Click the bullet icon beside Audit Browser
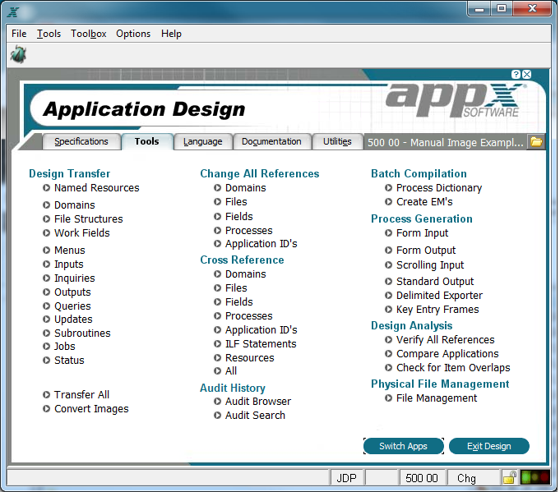The height and width of the screenshot is (492, 560). pyautogui.click(x=217, y=402)
